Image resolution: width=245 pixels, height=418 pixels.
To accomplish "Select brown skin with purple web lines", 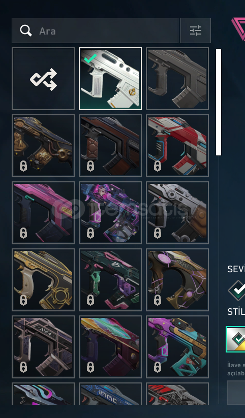I will pos(177,280).
